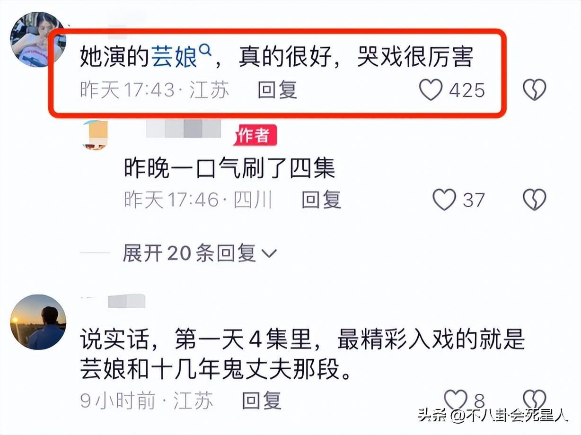Screen dimensions: 581x435
Task: Open the blurred author username beside 作者
Action: 184,129
